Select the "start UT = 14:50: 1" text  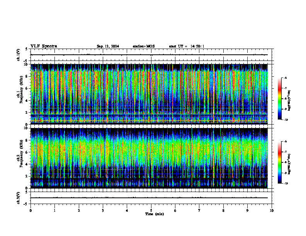click(x=187, y=46)
